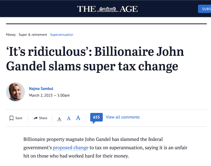Viewport: 211px width, 166px height.
Task: Click the 655 comment count bubble
Action: 96,117
